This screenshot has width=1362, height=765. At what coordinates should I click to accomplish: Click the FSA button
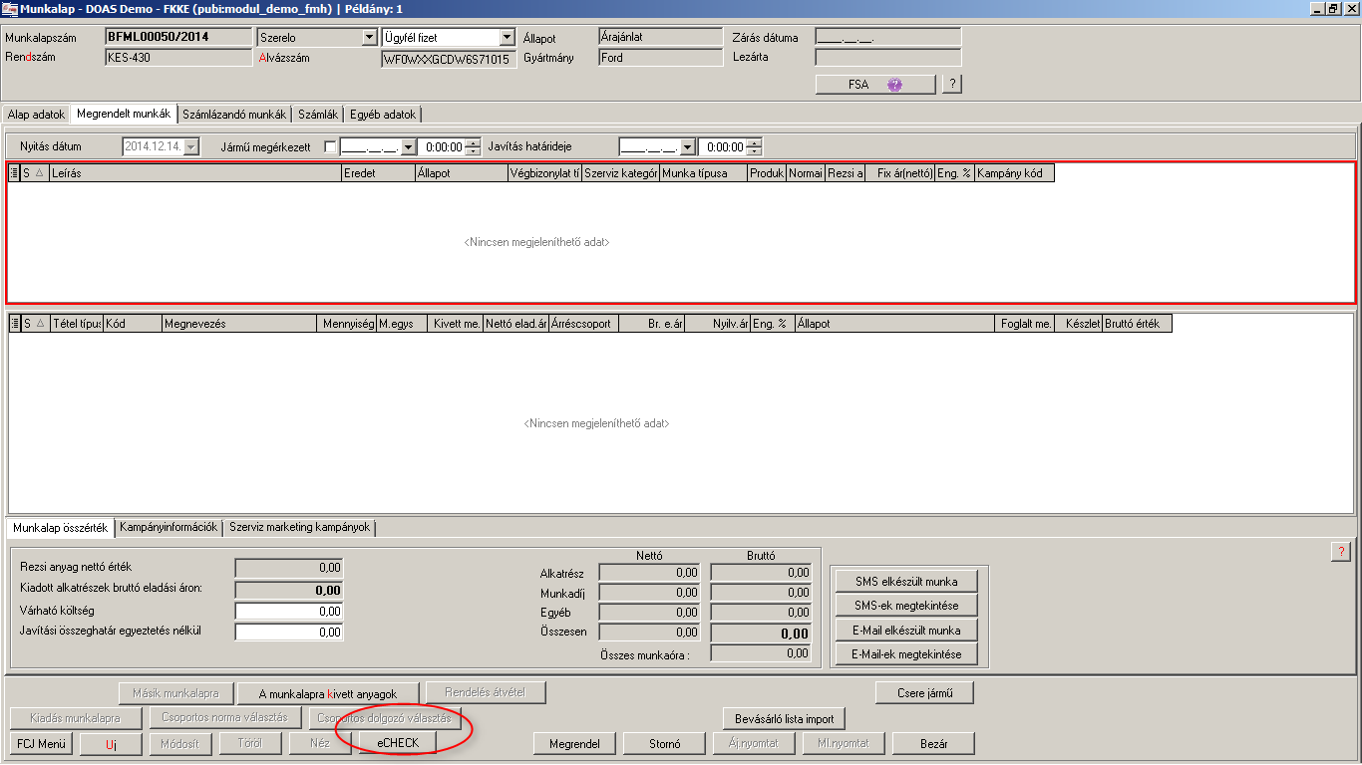click(875, 85)
